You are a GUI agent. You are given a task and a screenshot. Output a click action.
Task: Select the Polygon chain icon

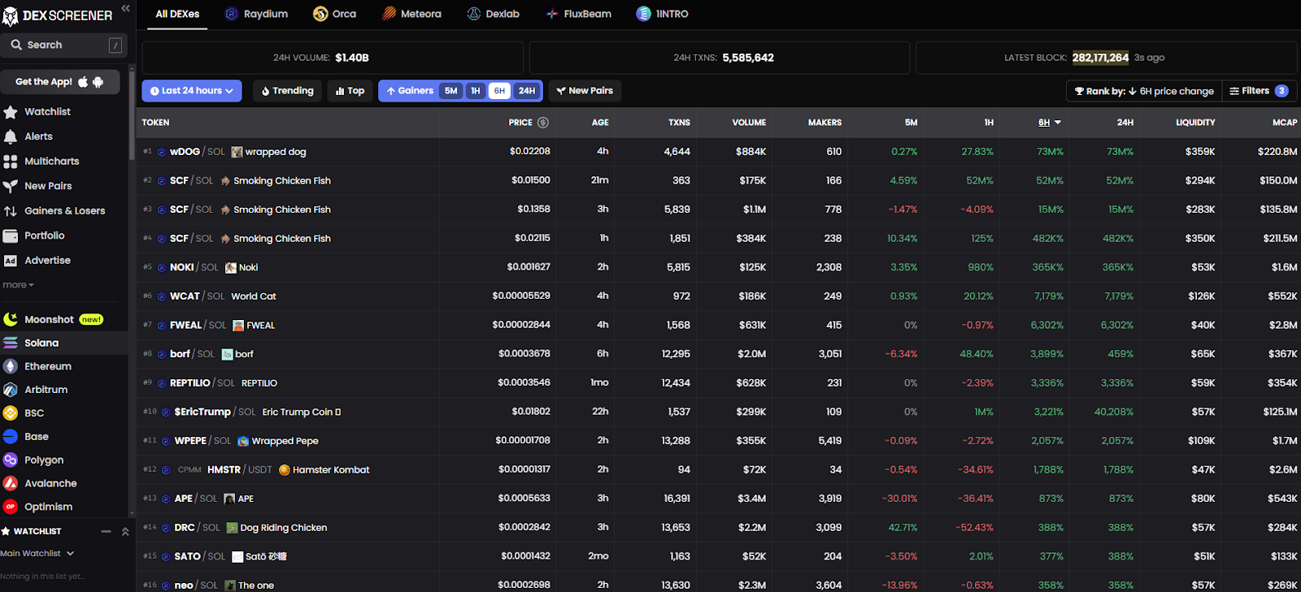(10, 460)
